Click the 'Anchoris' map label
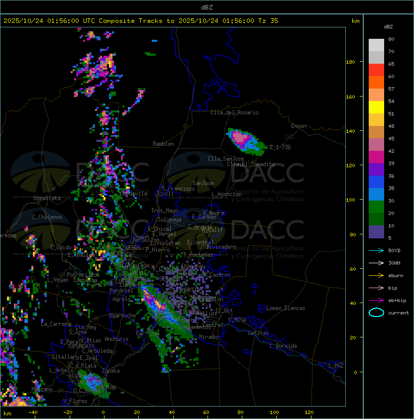This screenshot has width=414, height=419. tap(116, 339)
